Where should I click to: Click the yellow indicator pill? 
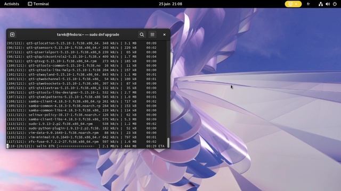pos(293,4)
